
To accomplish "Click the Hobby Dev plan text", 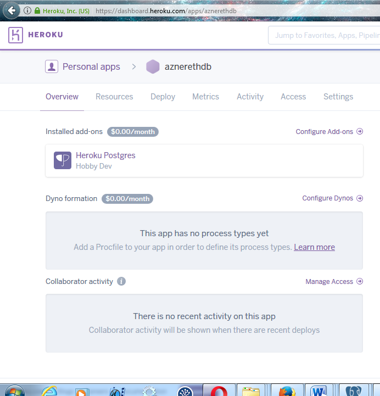I will coord(94,166).
